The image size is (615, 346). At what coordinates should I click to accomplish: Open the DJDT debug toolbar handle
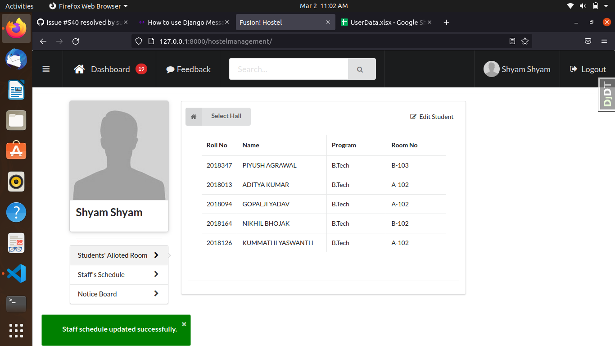607,94
